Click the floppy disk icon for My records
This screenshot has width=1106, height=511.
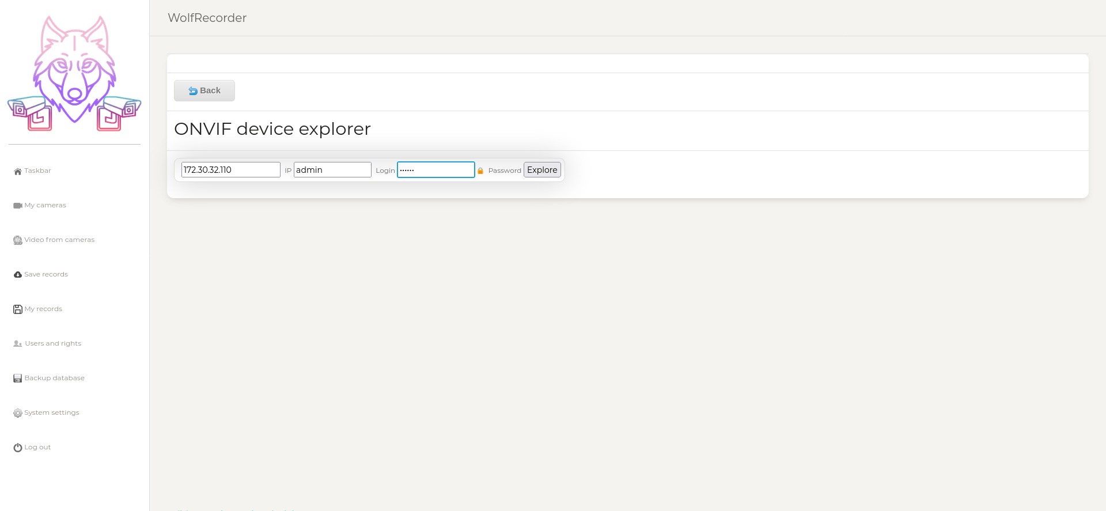pyautogui.click(x=18, y=309)
